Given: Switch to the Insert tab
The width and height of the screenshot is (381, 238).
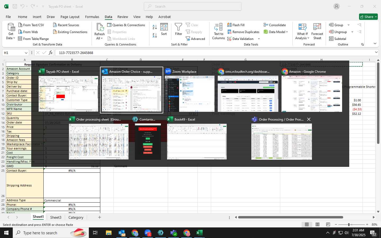Looking at the screenshot, I should pyautogui.click(x=37, y=17).
